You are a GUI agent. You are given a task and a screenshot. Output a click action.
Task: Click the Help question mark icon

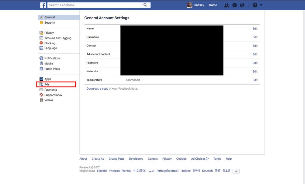click(x=255, y=5)
